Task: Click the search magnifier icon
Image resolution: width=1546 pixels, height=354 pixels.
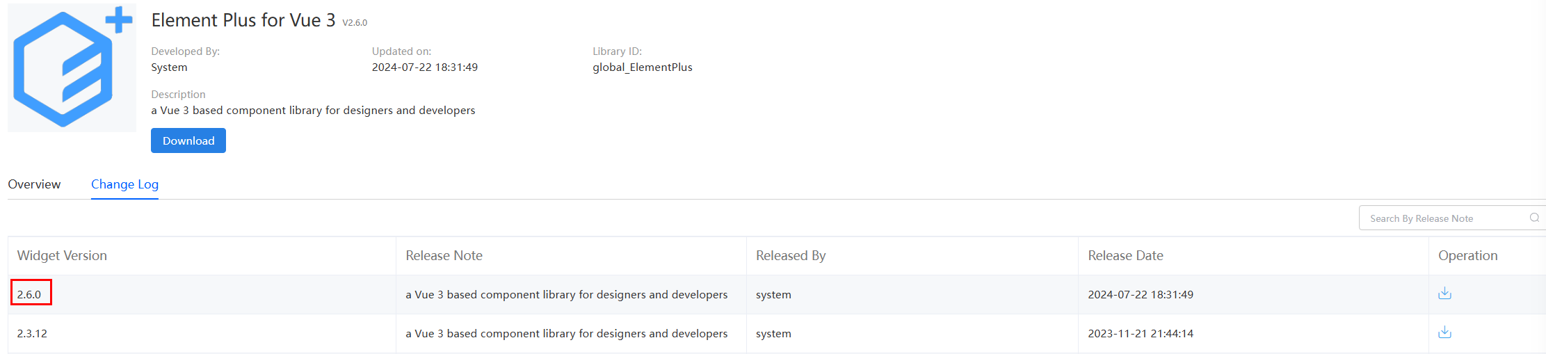Action: click(1534, 218)
